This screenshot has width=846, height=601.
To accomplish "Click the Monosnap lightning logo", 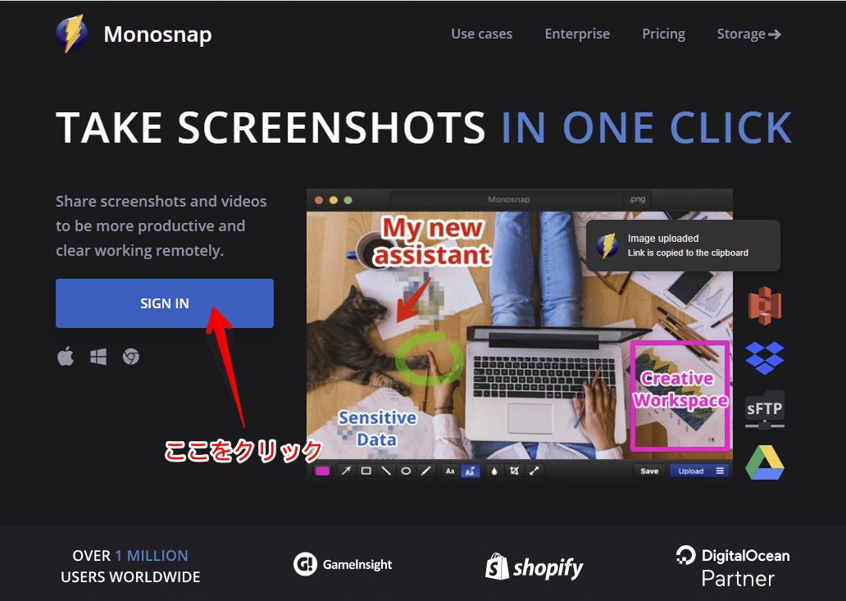I will pyautogui.click(x=72, y=34).
